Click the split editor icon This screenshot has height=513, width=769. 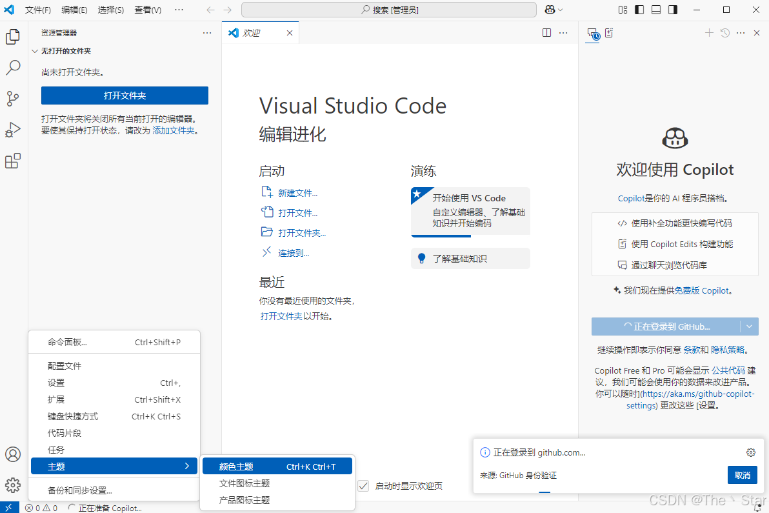[x=547, y=33]
